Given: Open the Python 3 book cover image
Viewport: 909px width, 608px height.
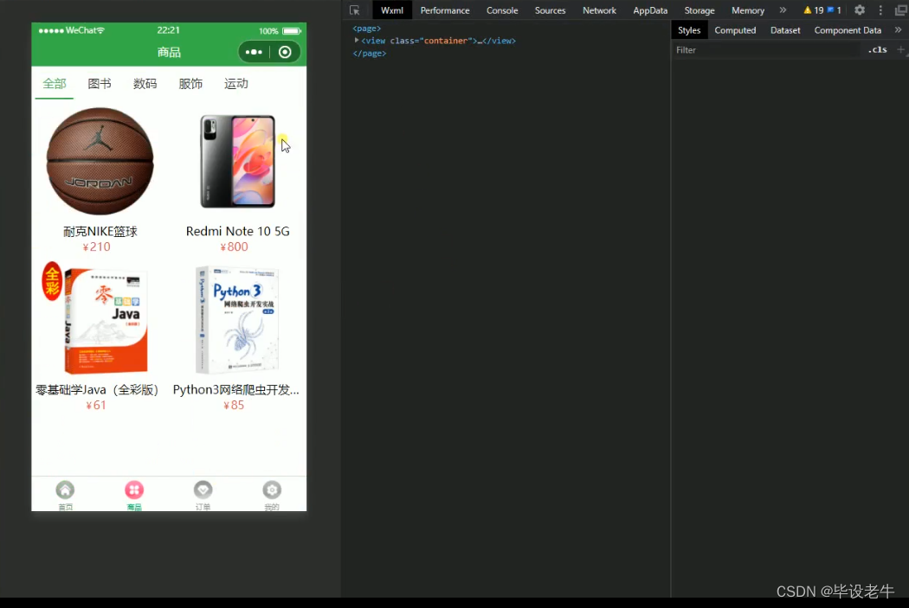Looking at the screenshot, I should [x=238, y=319].
